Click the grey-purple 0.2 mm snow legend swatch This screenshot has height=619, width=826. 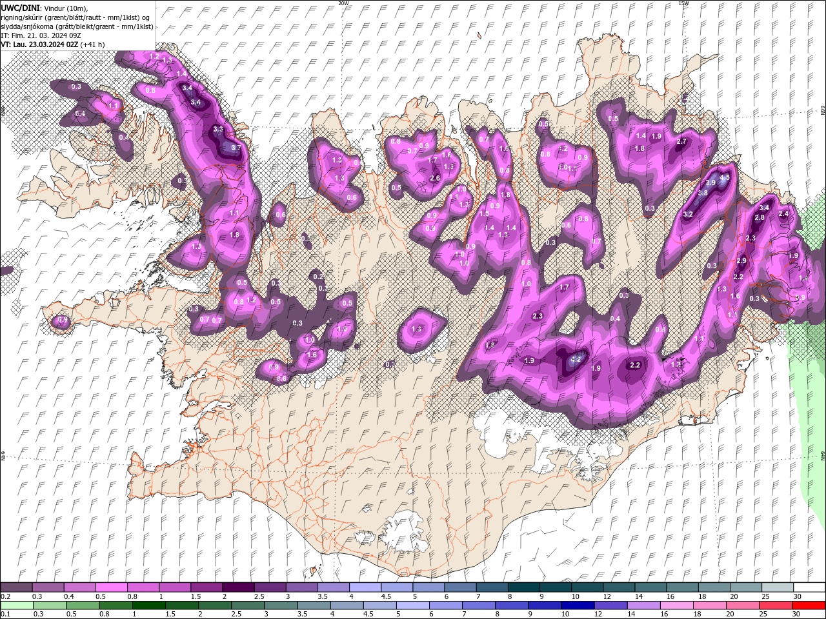point(16,587)
